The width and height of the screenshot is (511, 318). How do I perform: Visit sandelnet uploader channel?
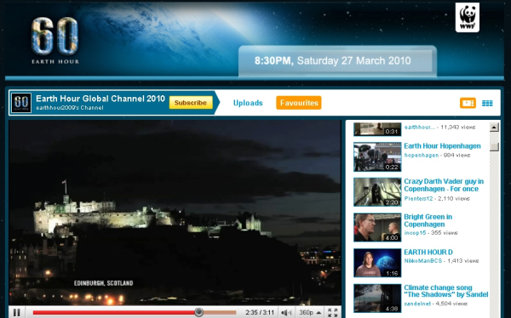coord(417,304)
